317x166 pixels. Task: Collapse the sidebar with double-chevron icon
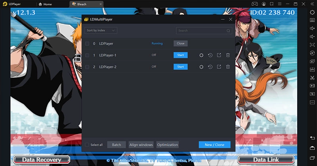(x=312, y=4)
